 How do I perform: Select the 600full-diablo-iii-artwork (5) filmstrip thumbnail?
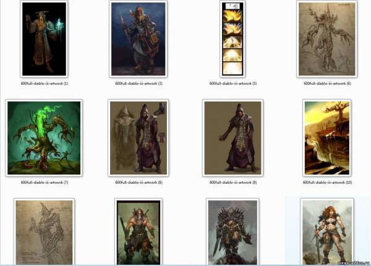click(232, 39)
